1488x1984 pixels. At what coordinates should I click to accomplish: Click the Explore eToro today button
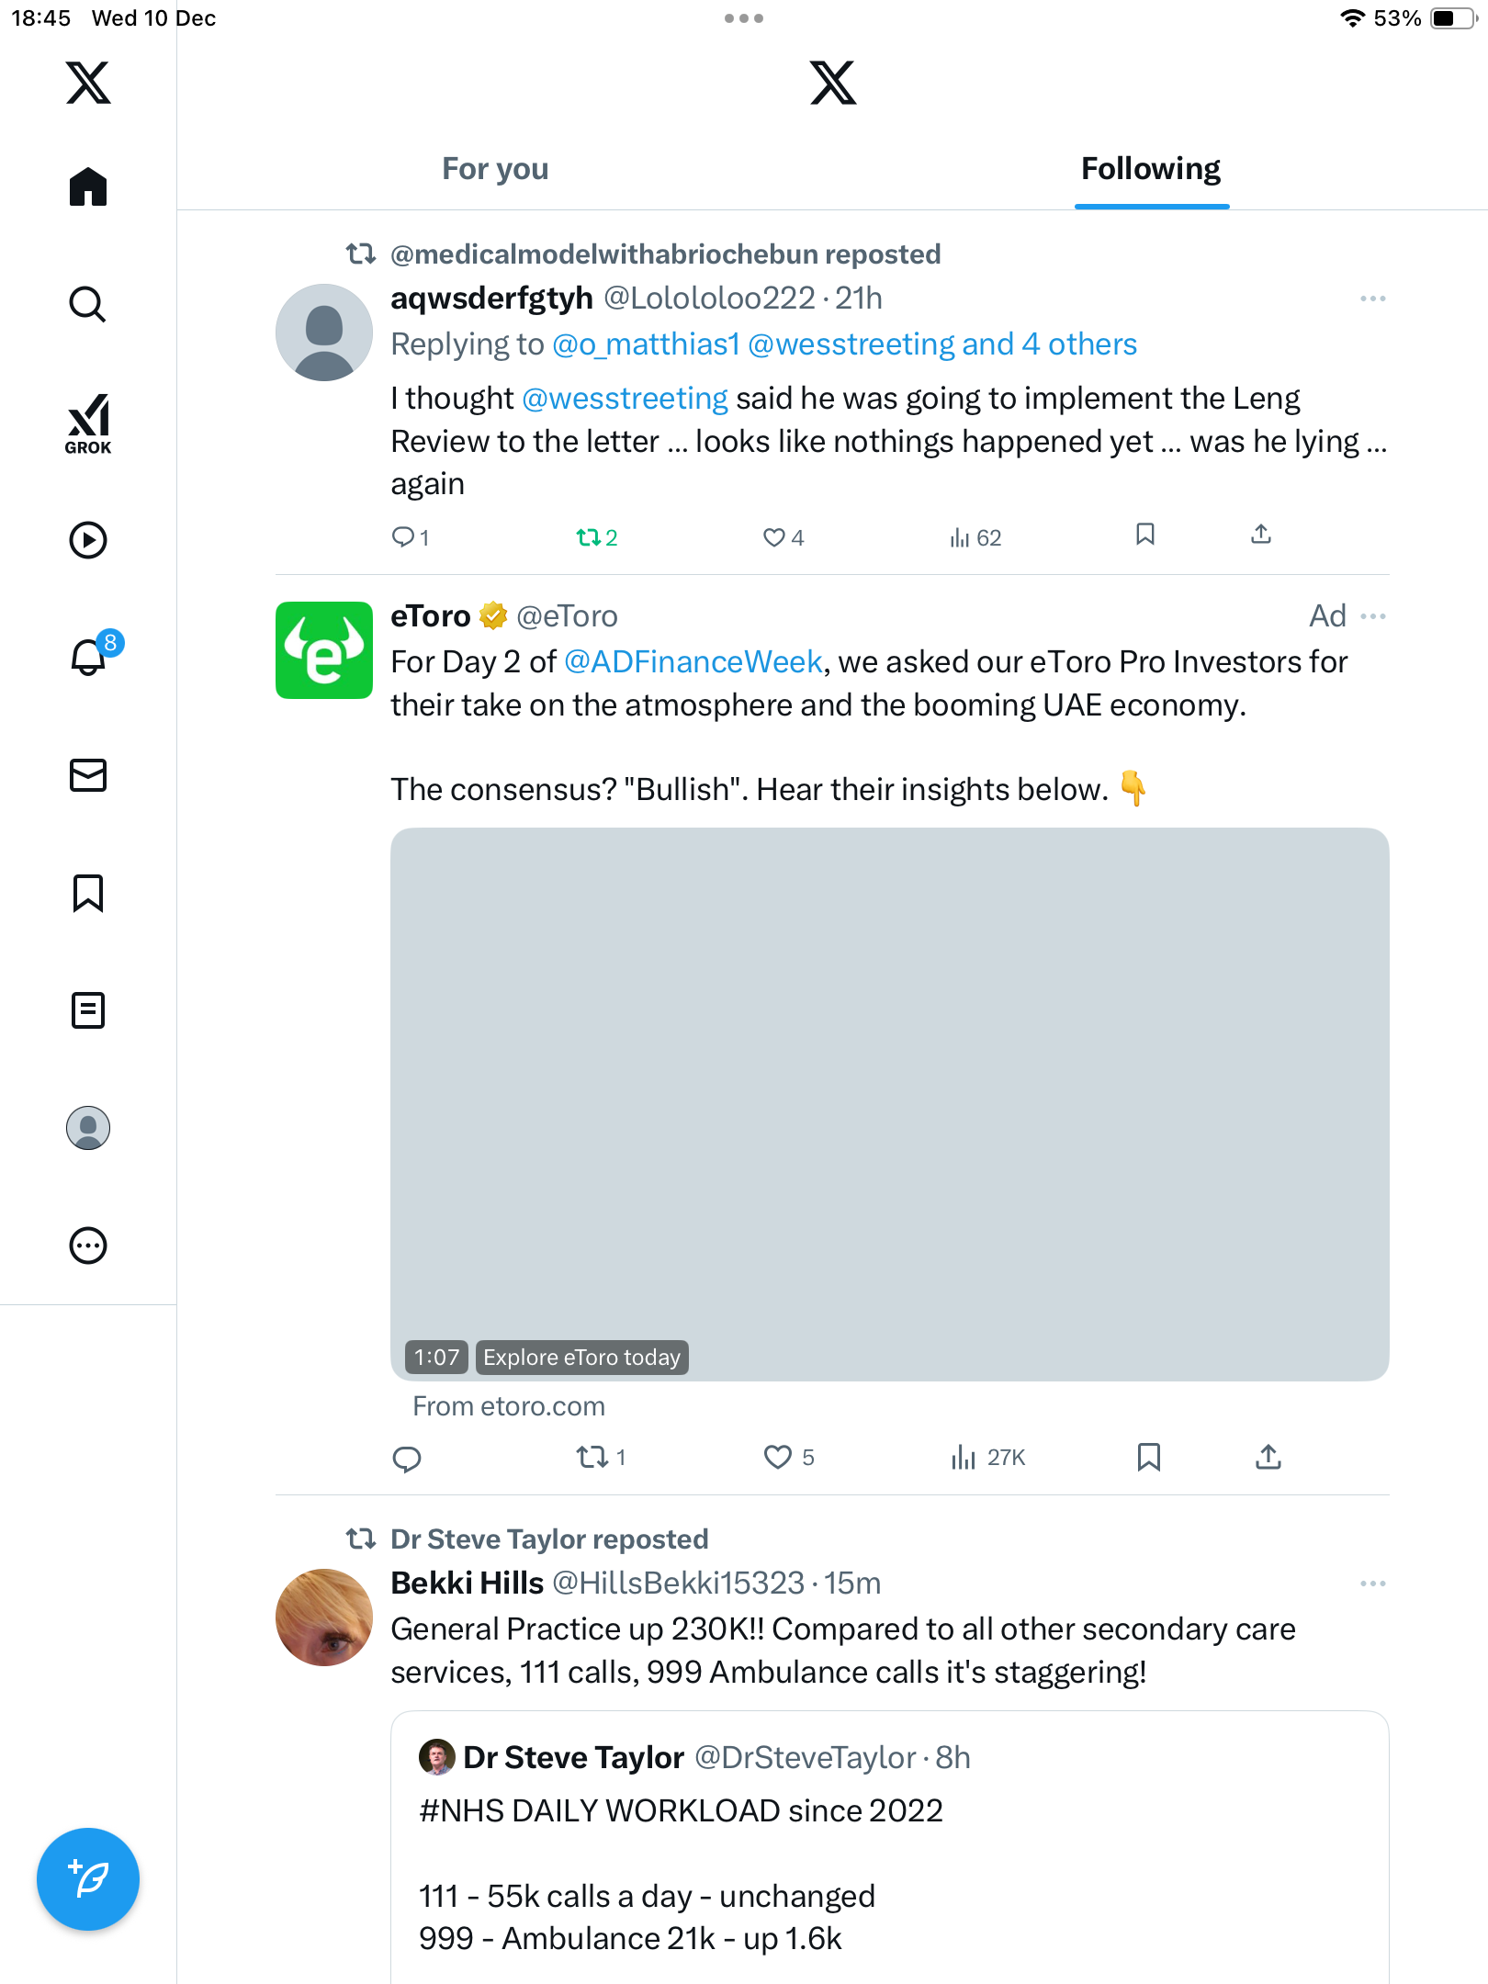581,1358
